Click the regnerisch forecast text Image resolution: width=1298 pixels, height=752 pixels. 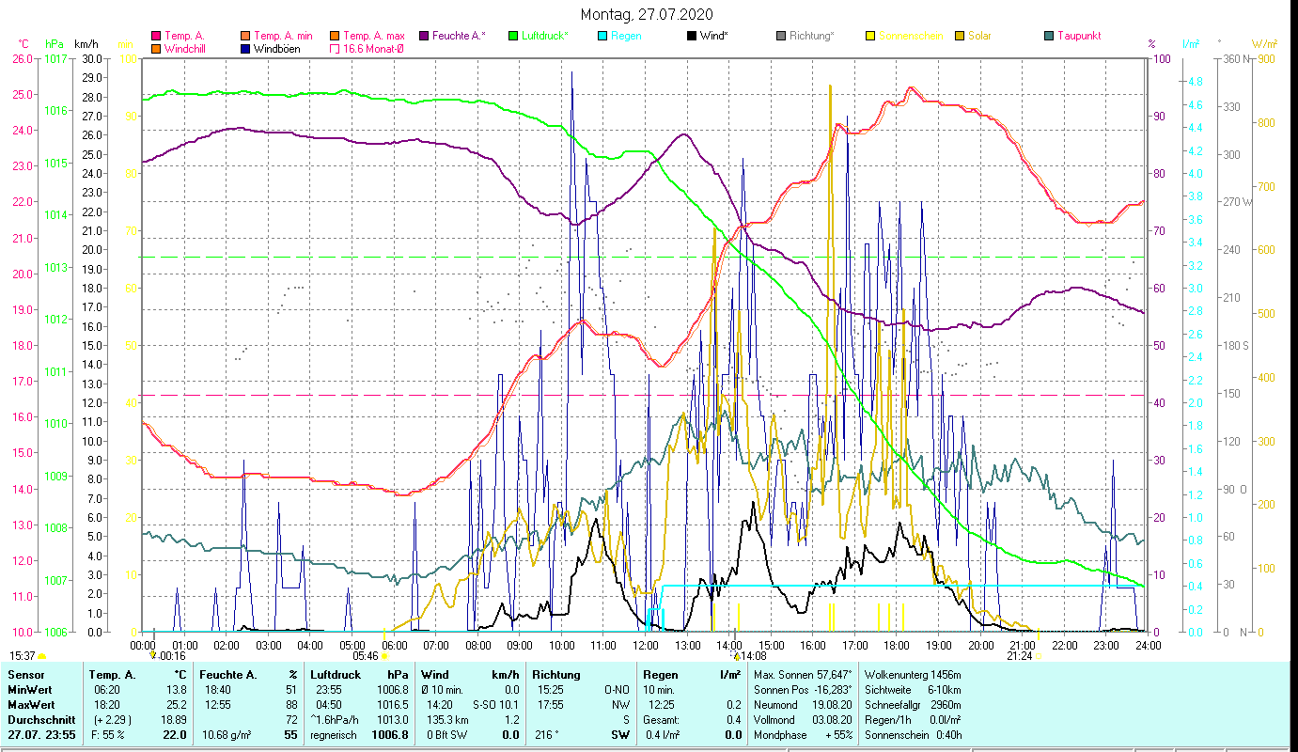(x=333, y=735)
